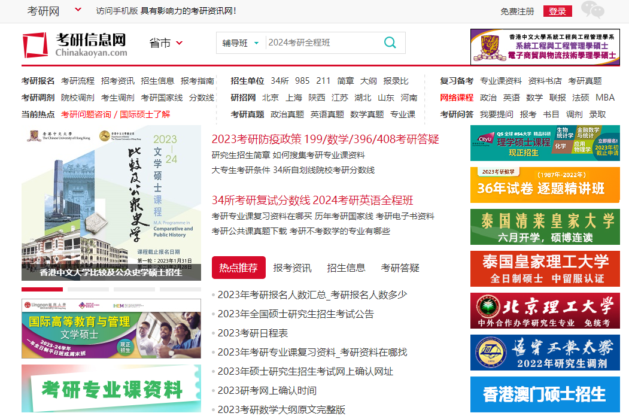Click the 2024考研全程班 search input field
Image resolution: width=629 pixels, height=416 pixels.
click(323, 42)
